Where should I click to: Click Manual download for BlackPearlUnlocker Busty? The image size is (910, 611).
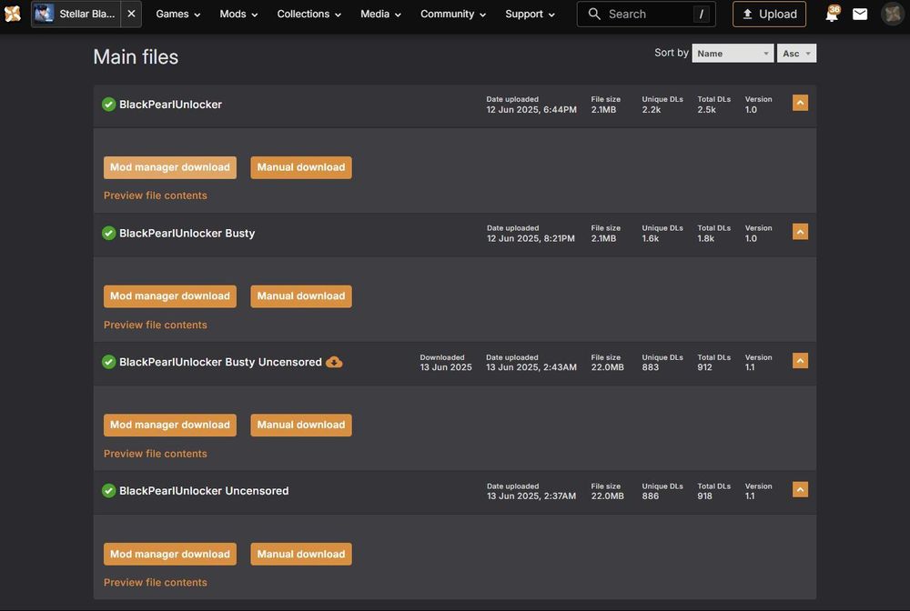pyautogui.click(x=301, y=296)
